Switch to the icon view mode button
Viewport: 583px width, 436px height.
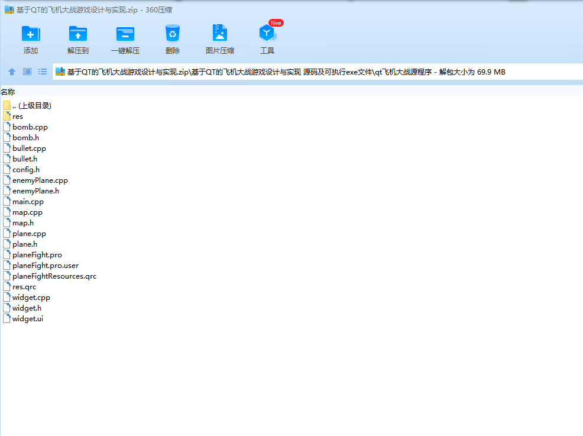tap(27, 72)
